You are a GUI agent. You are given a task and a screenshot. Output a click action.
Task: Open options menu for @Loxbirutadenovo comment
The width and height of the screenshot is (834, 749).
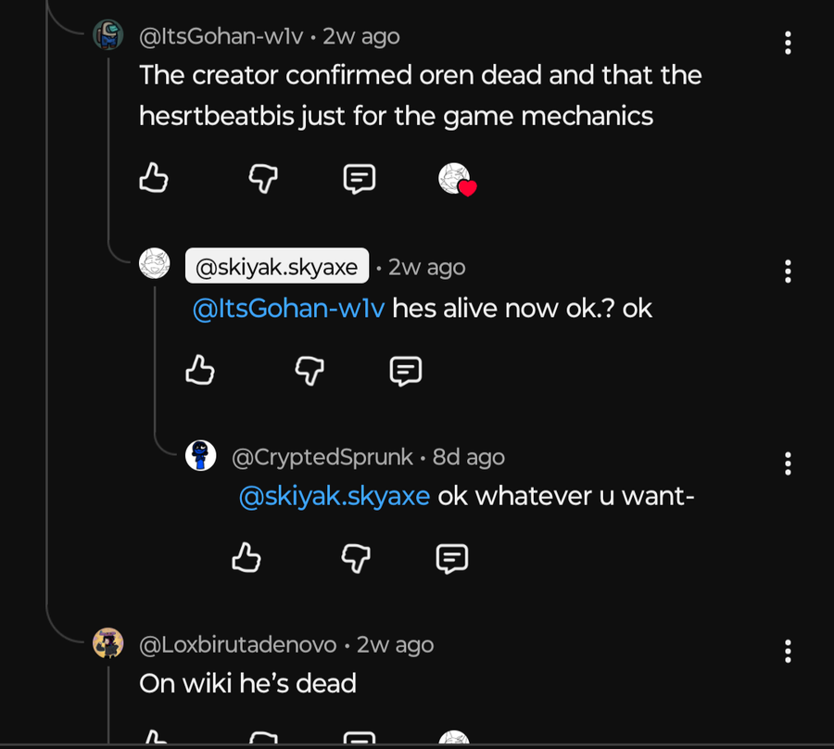tap(788, 651)
